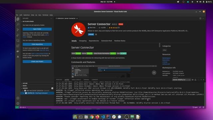213x120 pixels.
Task: Open the Explorer view in activity bar
Action: pyautogui.click(x=18, y=19)
